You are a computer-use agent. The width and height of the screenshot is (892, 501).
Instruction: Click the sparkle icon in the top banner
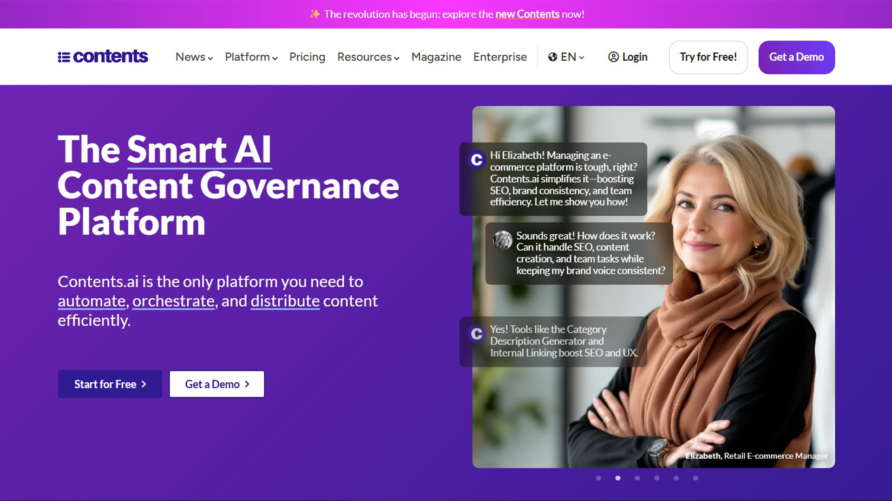pyautogui.click(x=315, y=14)
